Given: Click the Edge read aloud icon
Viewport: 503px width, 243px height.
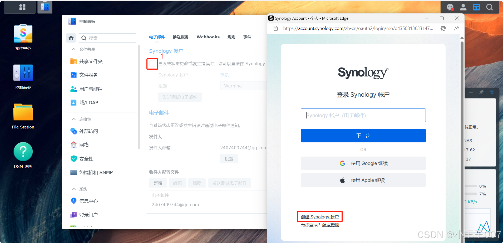Looking at the screenshot, I should click(x=456, y=28).
